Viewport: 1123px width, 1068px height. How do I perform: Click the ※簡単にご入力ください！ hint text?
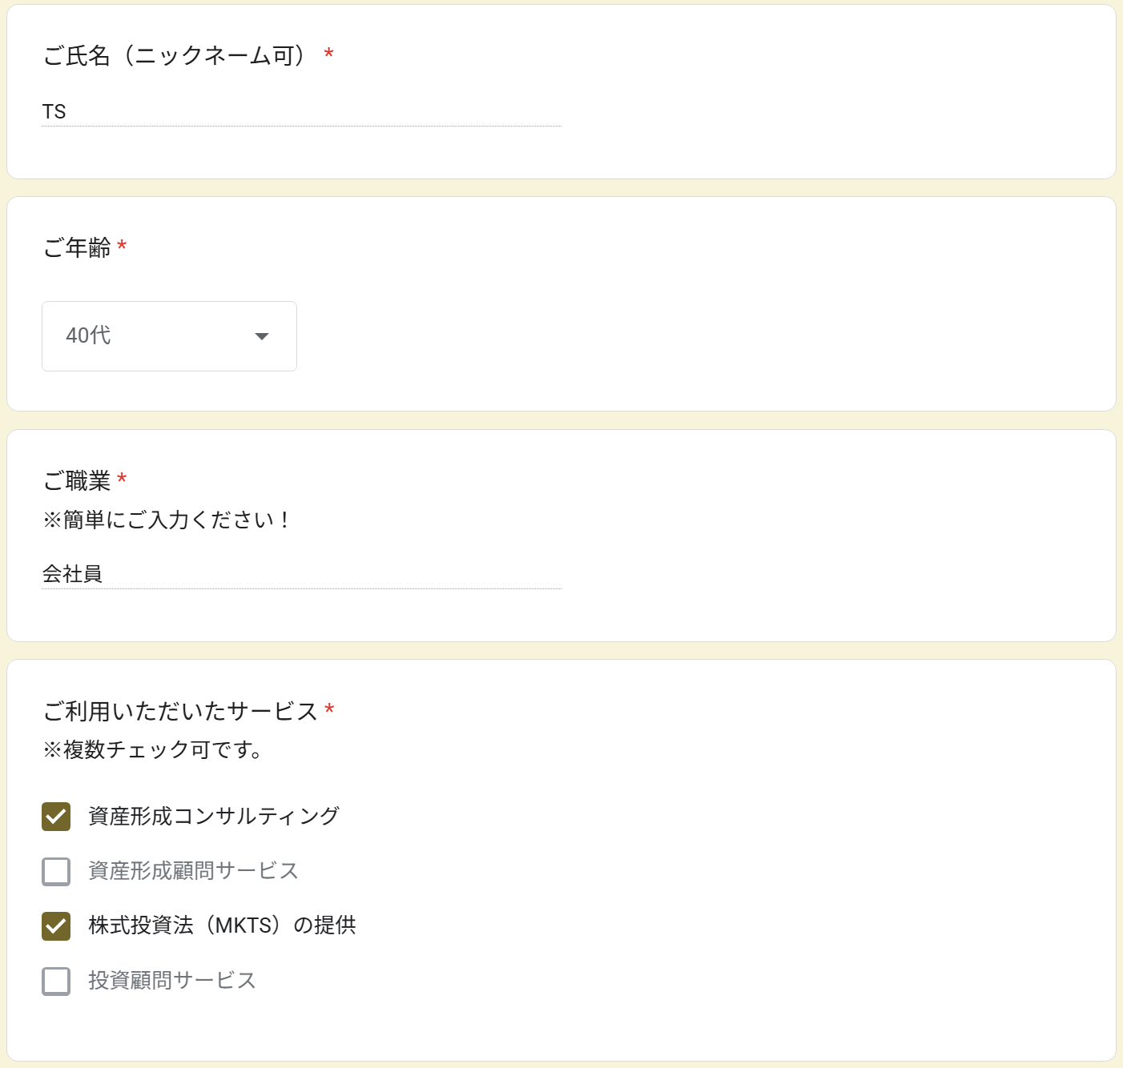click(x=167, y=520)
